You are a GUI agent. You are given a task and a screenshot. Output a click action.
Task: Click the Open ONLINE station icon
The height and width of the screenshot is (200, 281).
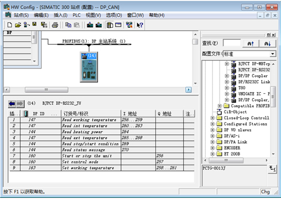click(27, 25)
